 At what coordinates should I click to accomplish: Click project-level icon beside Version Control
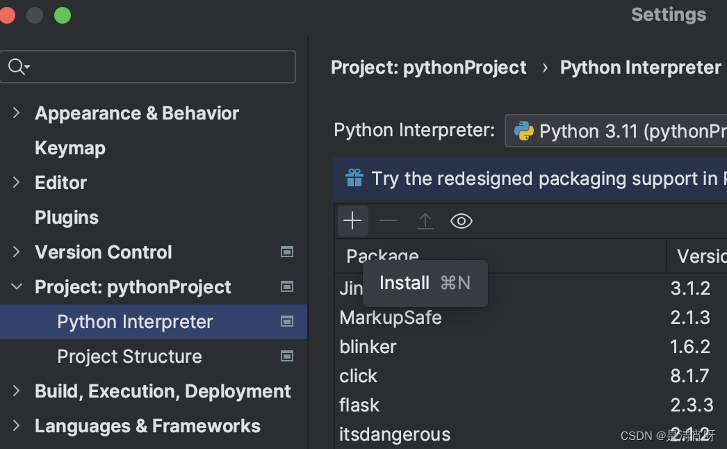(x=286, y=252)
